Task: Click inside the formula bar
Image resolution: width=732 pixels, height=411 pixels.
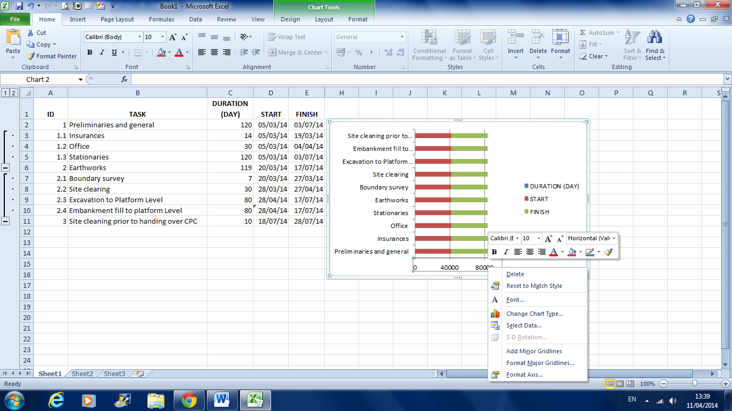Action: click(x=426, y=79)
